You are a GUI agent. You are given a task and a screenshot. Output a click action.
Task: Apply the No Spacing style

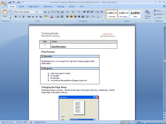123,14
